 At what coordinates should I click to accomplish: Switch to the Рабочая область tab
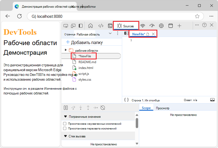coord(88,34)
